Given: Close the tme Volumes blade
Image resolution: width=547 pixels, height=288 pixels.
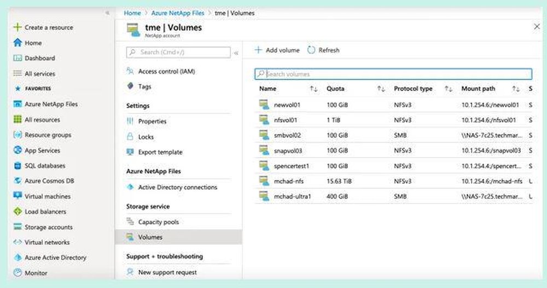Looking at the screenshot, I should point(537,26).
